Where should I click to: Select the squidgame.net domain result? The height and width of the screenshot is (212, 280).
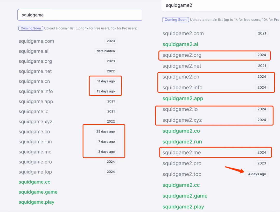(35, 71)
